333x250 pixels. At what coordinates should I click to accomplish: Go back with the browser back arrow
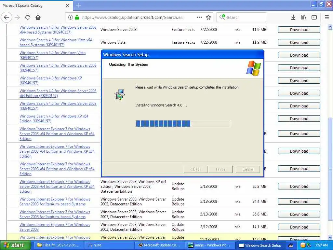[7, 18]
